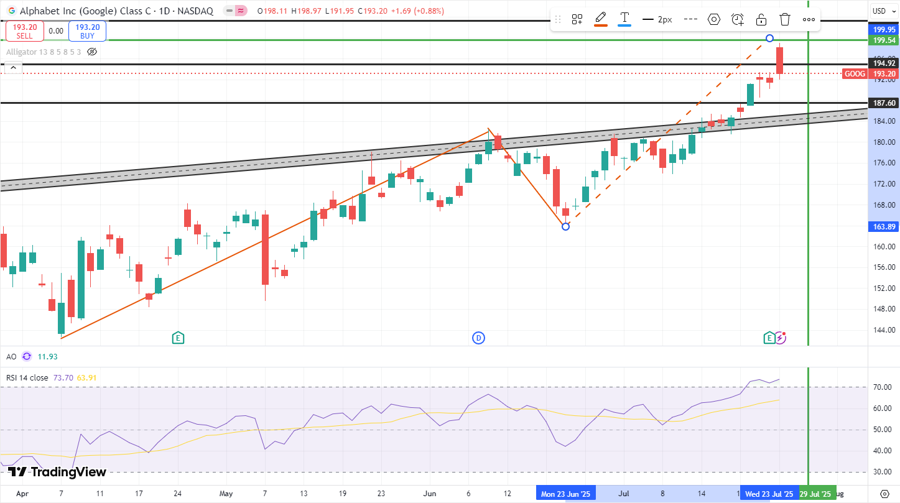Delete the drawing with trash icon
Image resolution: width=900 pixels, height=503 pixels.
[x=785, y=19]
